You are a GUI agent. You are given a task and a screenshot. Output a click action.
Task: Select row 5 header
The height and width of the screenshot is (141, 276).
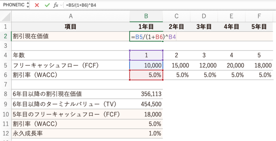(x=6, y=65)
